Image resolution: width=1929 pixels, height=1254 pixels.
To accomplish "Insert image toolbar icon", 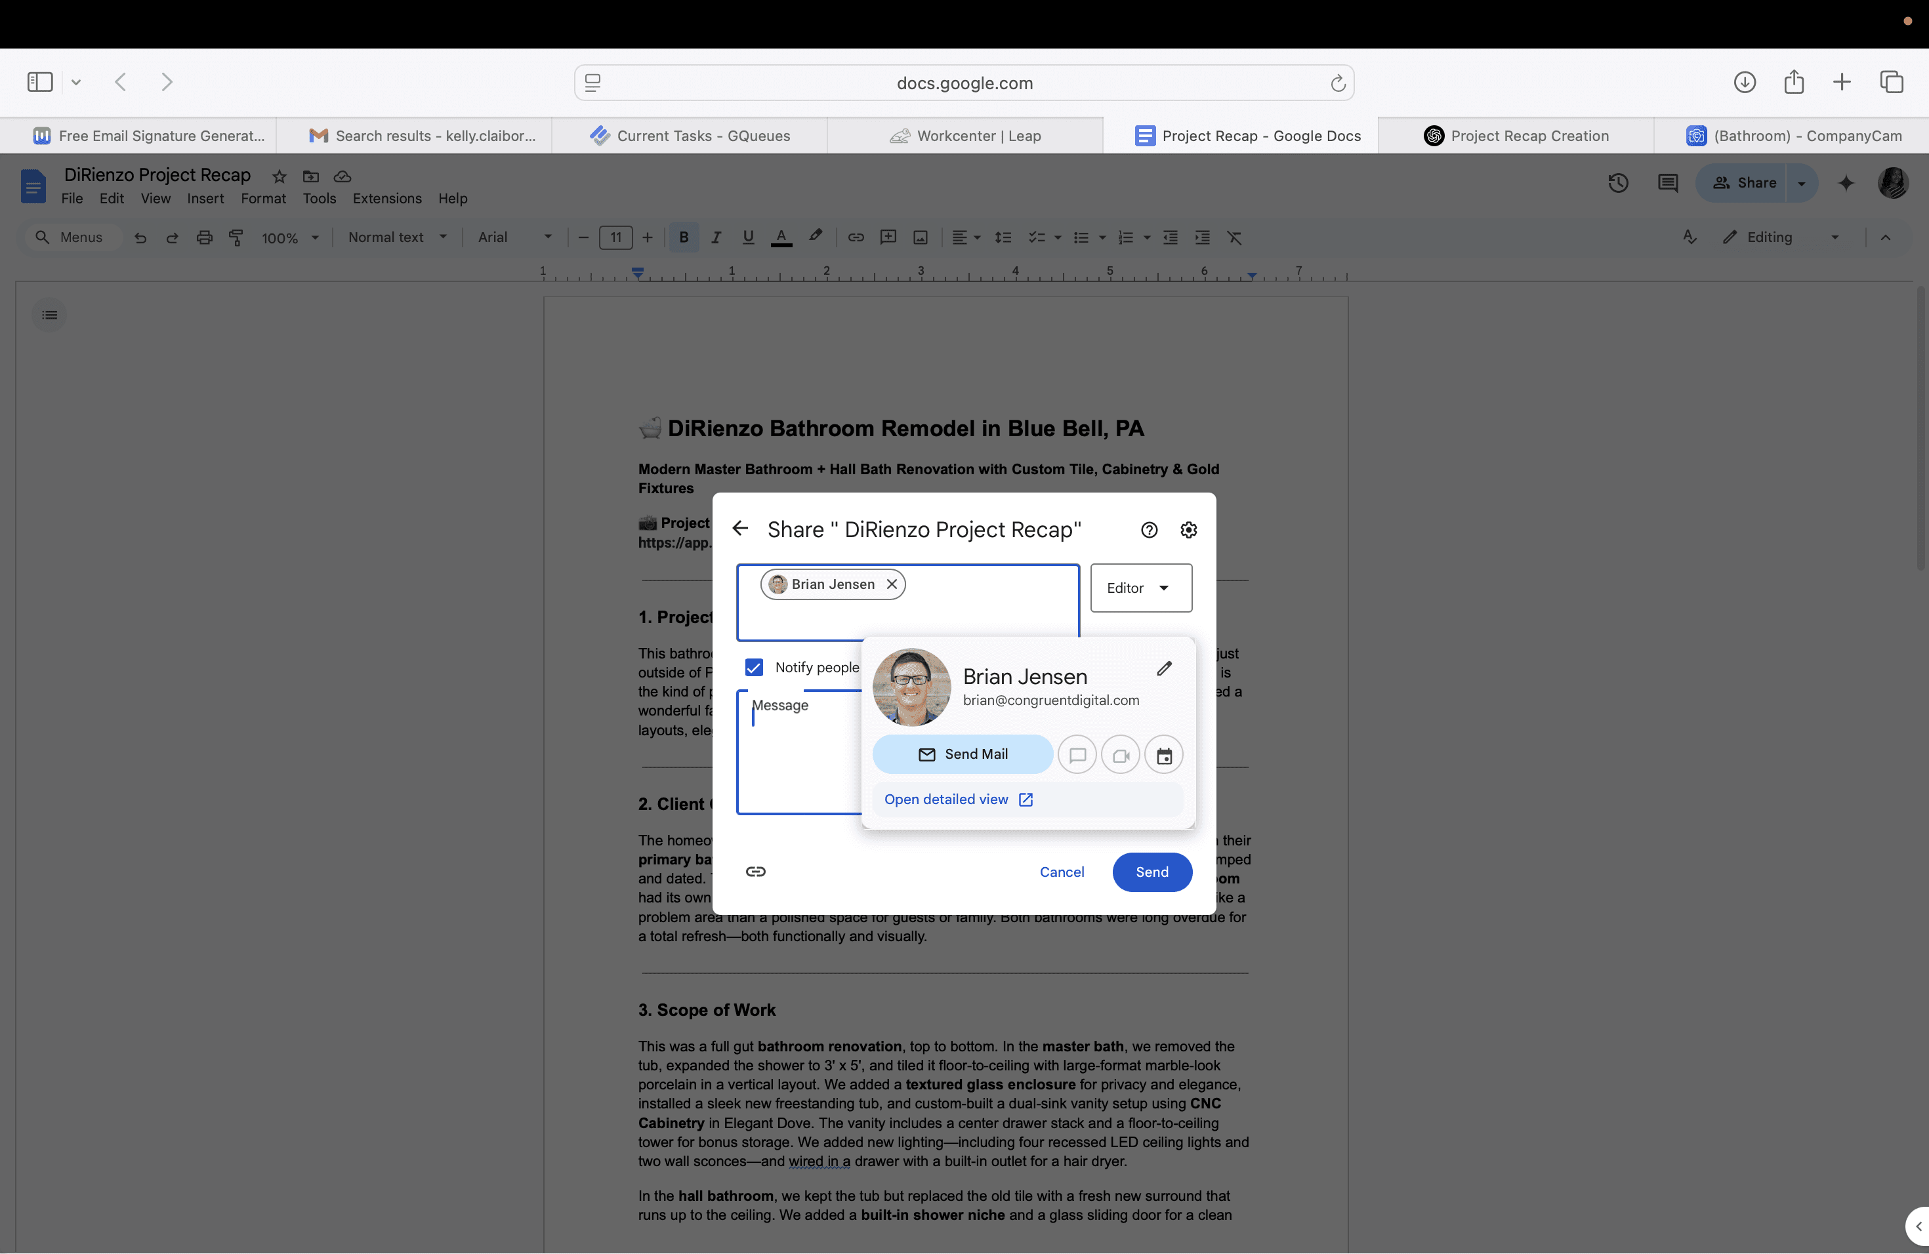I will coord(920,237).
